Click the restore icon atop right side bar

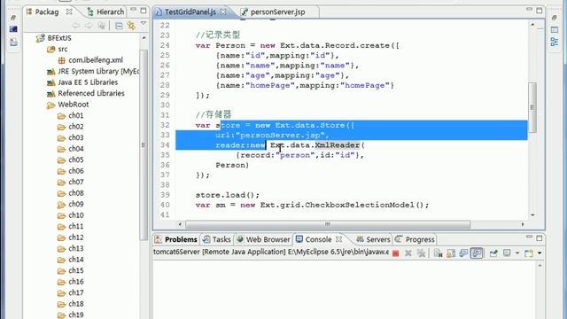[x=555, y=18]
